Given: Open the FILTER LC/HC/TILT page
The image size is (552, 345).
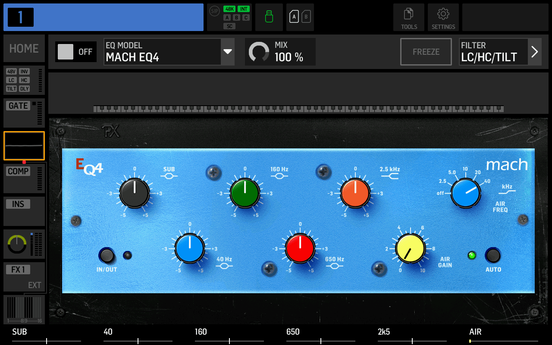Looking at the screenshot, I should coord(493,52).
